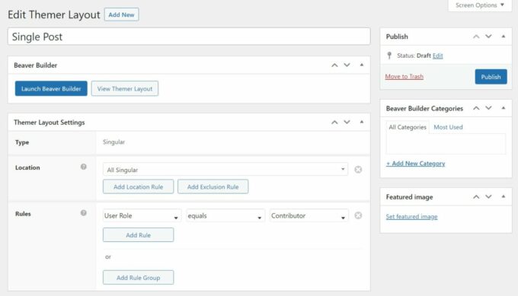Screen dimensions: 518x296
Task: Remove the User Role rule
Action: coord(358,215)
